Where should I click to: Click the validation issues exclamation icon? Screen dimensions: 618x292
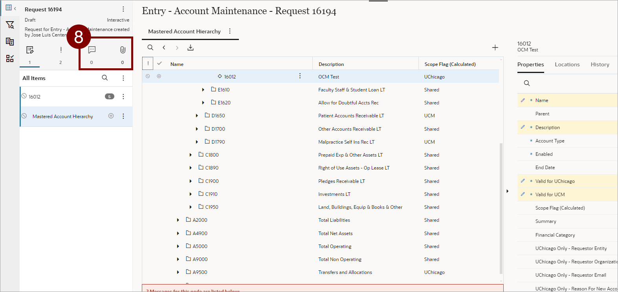[x=61, y=50]
